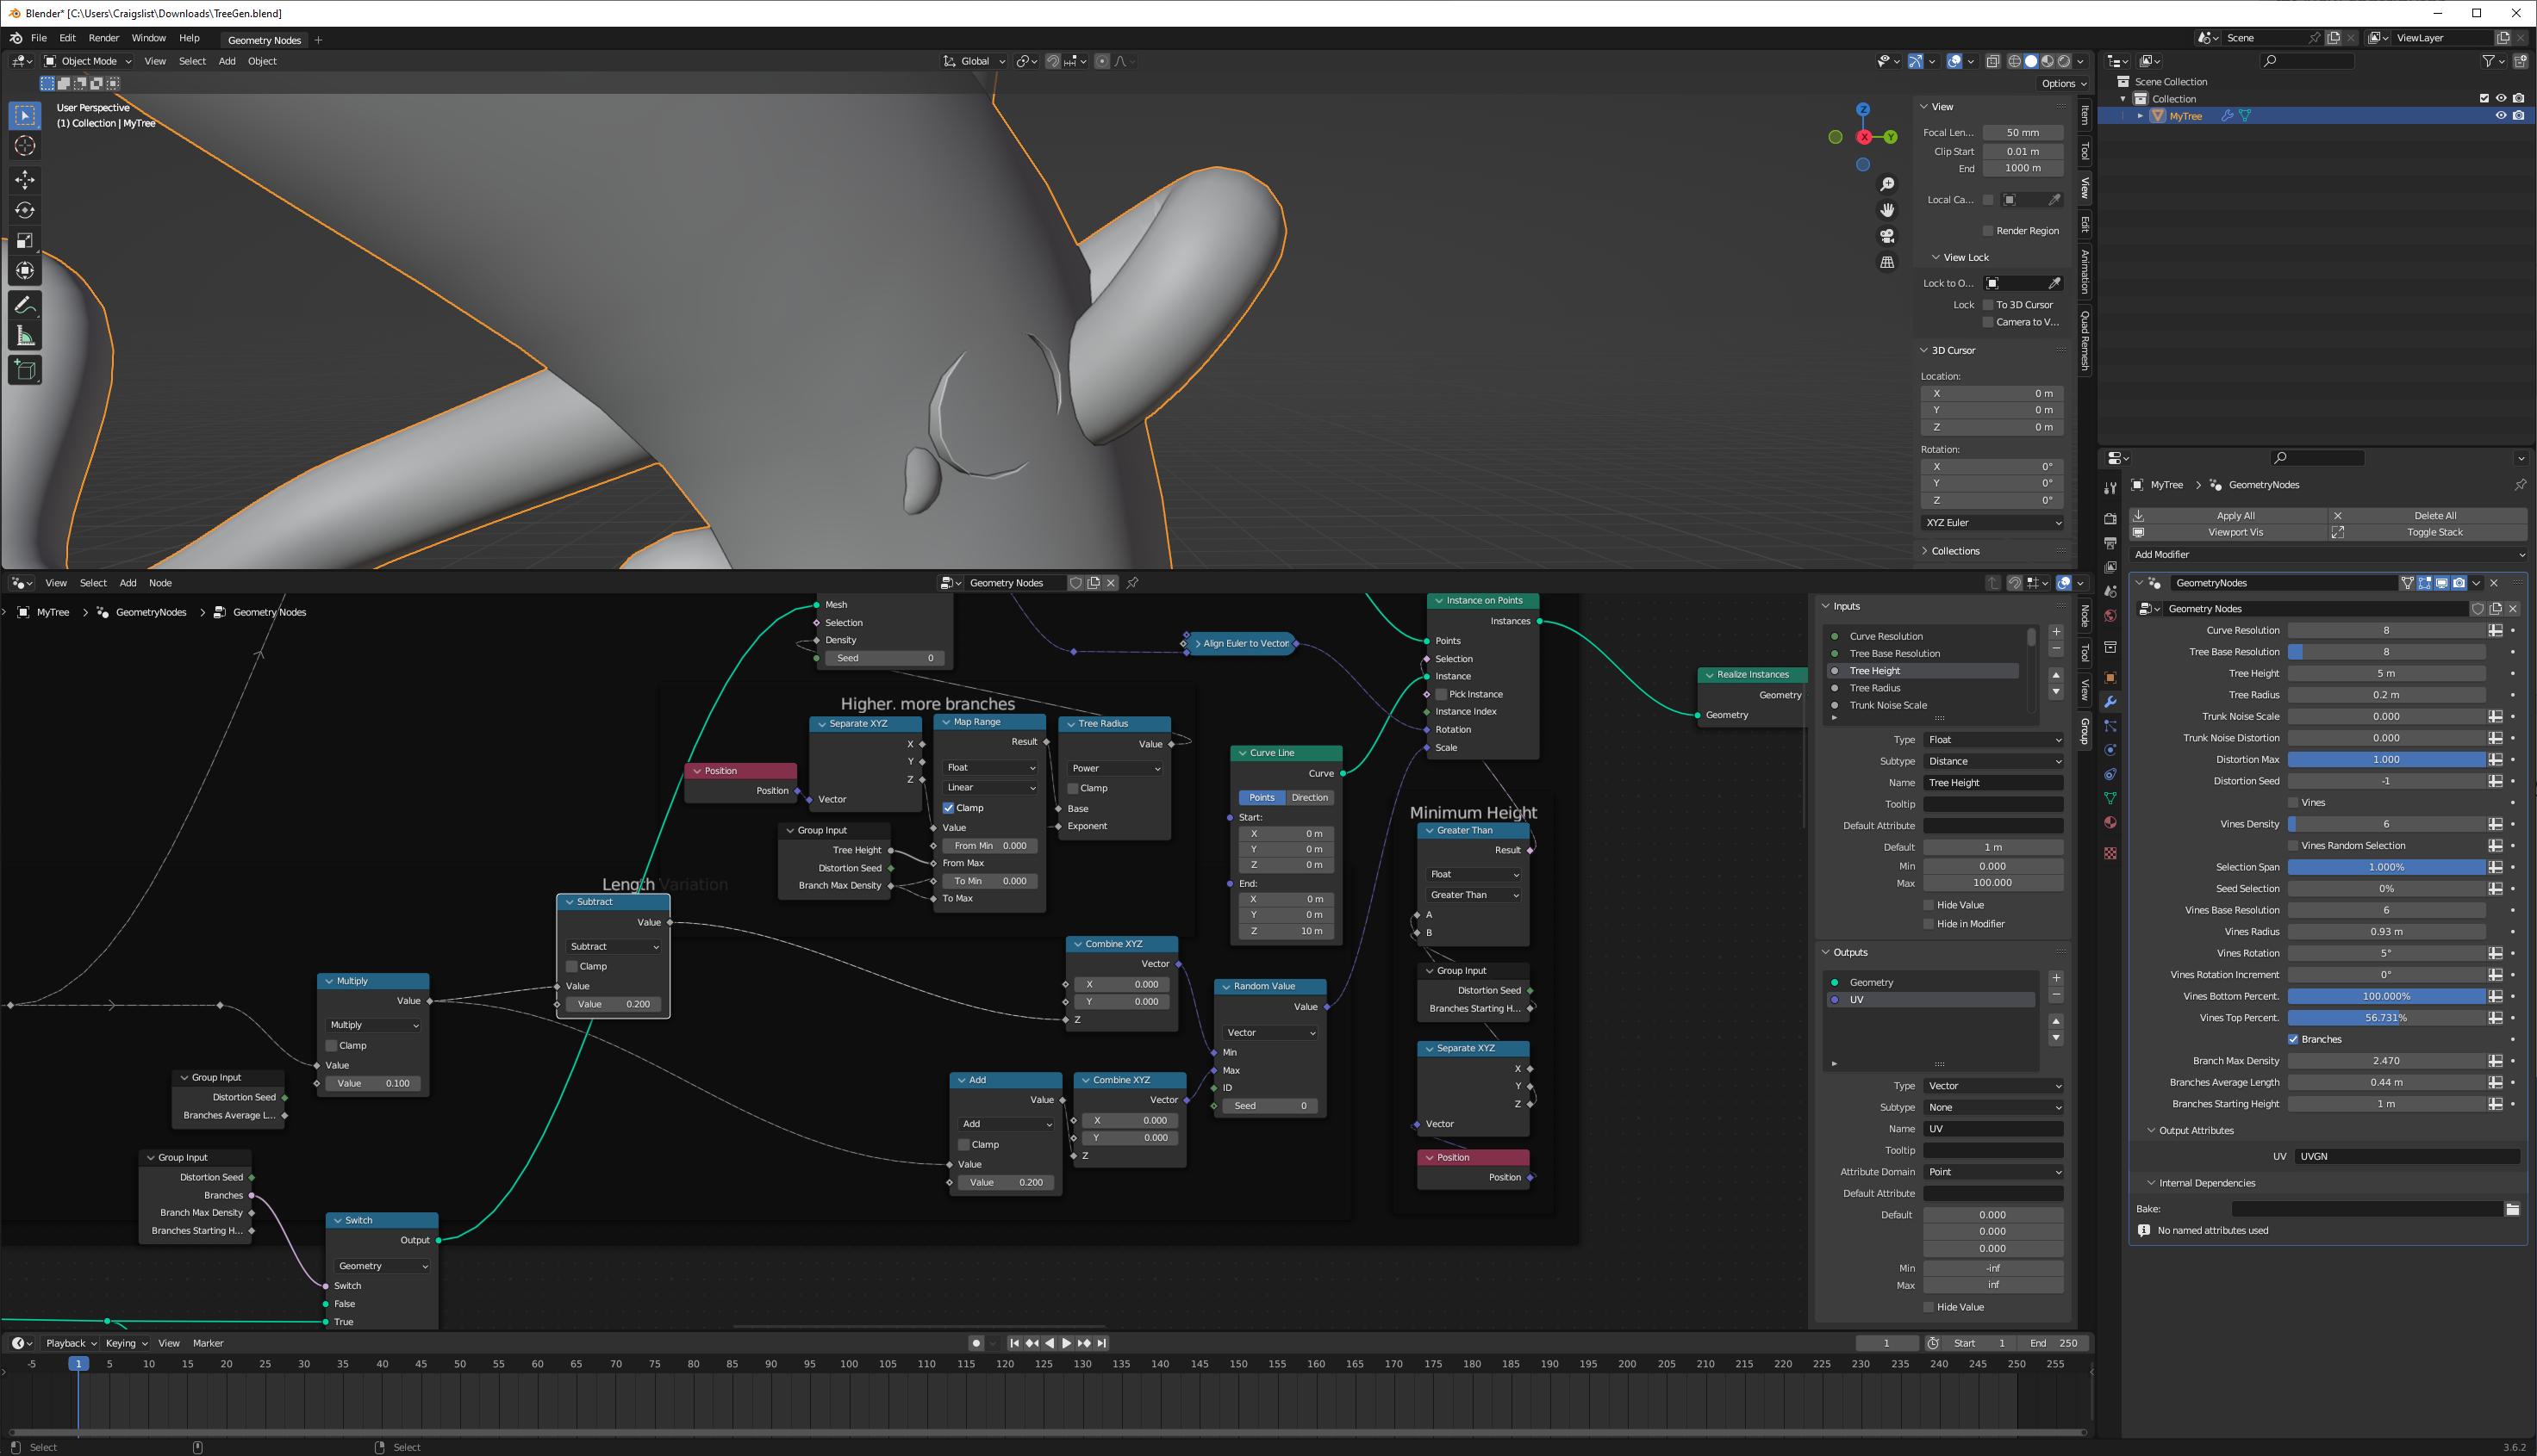The width and height of the screenshot is (2537, 1456).
Task: Open the Render menu
Action: [x=104, y=38]
